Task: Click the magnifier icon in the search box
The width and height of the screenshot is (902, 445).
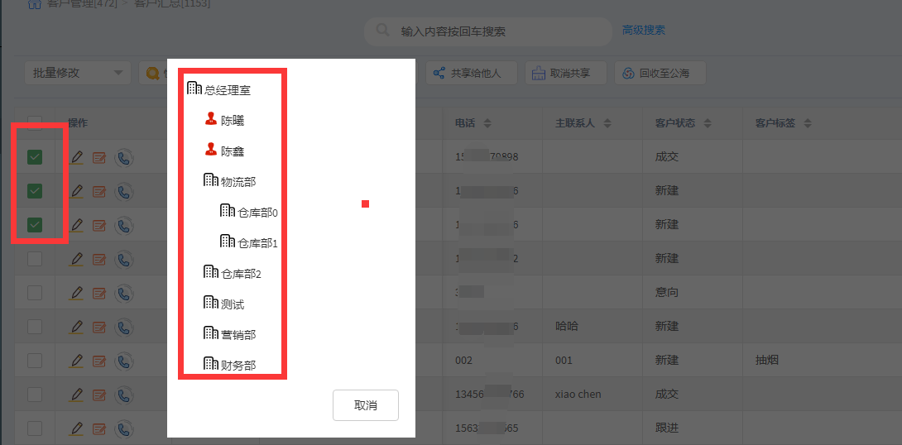Action: click(x=382, y=30)
